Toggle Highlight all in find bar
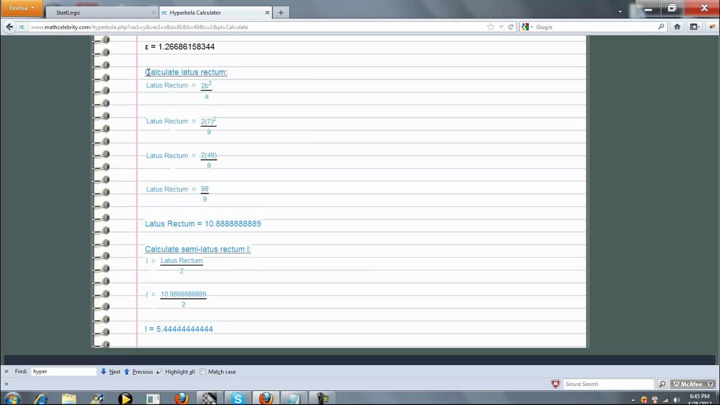Viewport: 720px width, 405px height. tap(175, 372)
